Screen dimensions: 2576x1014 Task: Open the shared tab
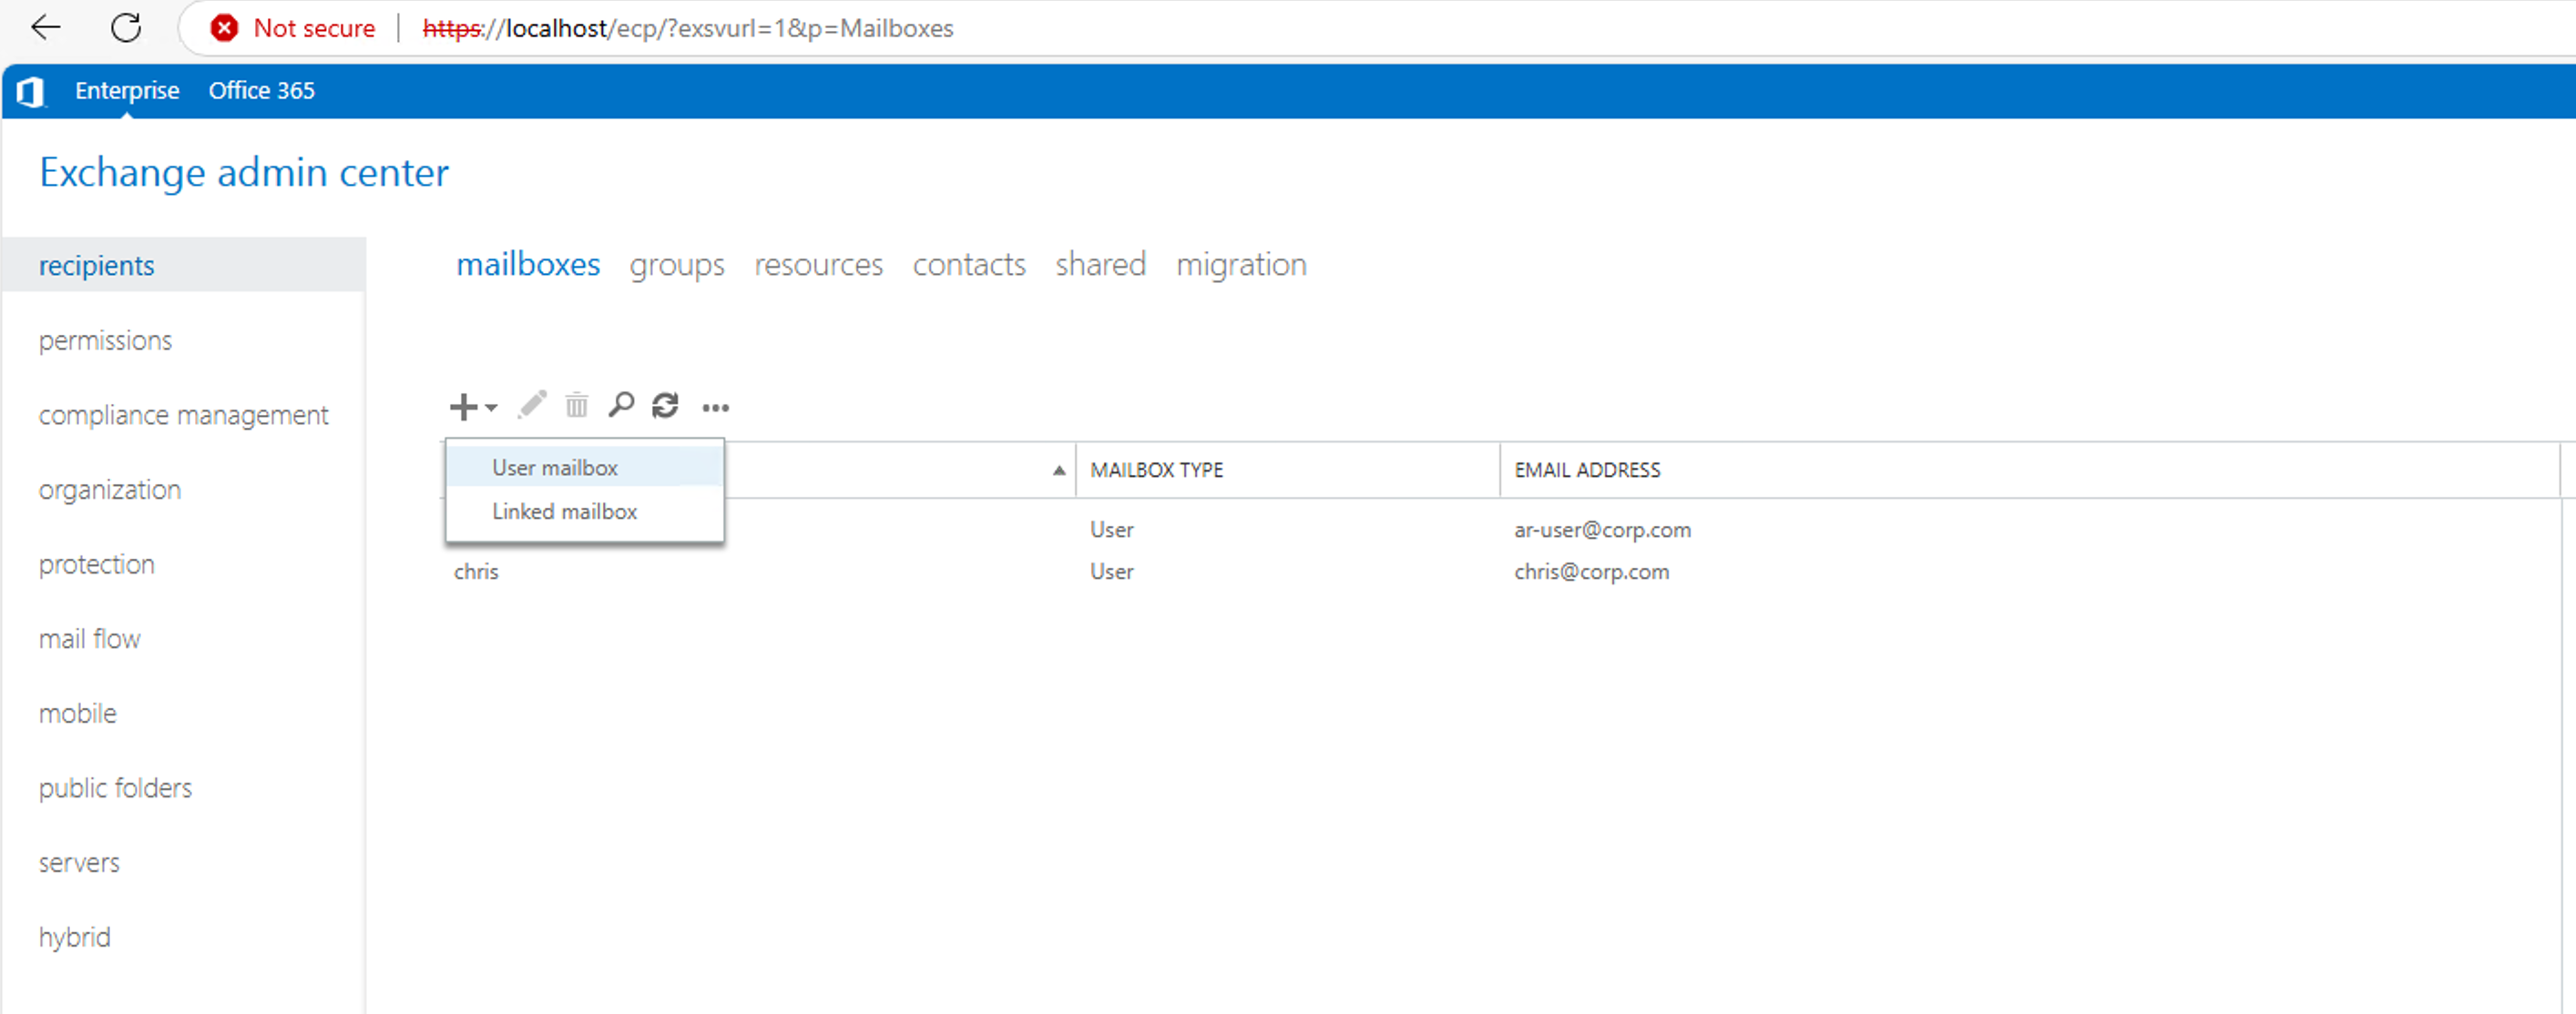click(1101, 264)
